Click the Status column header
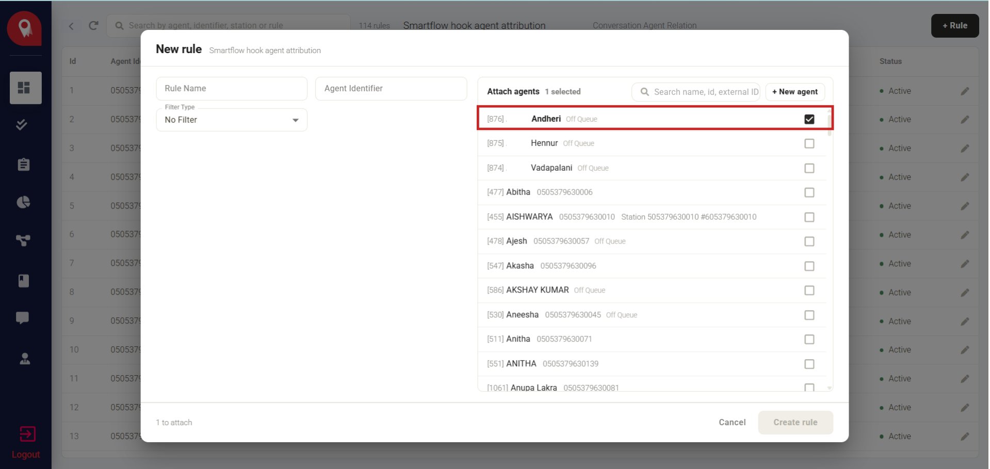990x469 pixels. [890, 61]
